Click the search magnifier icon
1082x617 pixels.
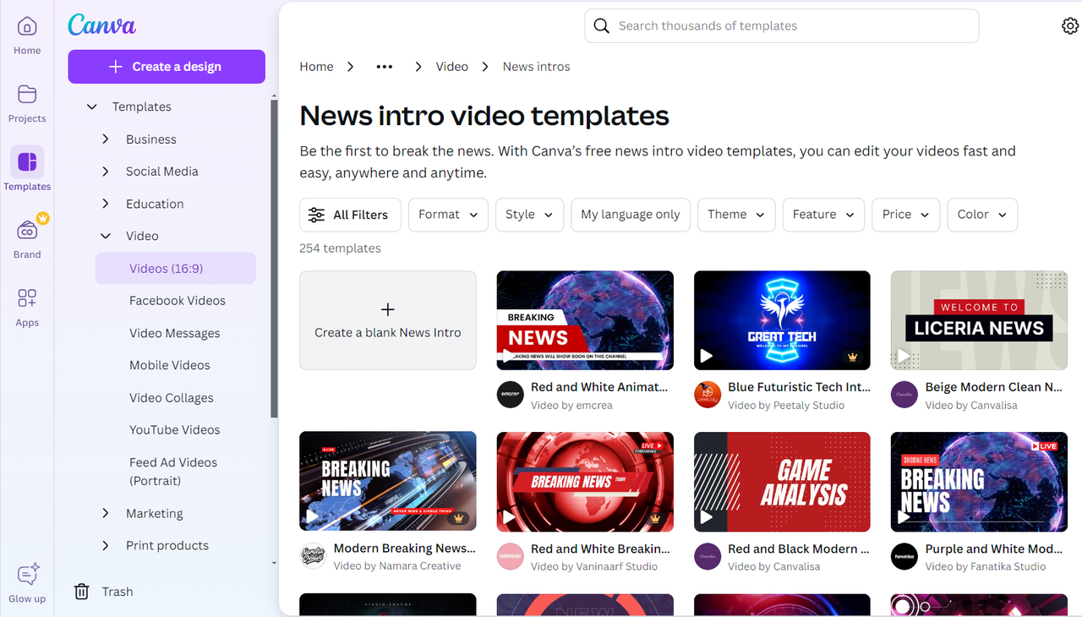601,25
